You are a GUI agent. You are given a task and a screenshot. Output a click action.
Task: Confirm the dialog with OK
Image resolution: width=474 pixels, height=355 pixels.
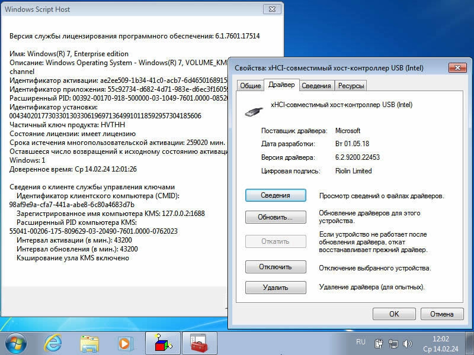click(393, 314)
